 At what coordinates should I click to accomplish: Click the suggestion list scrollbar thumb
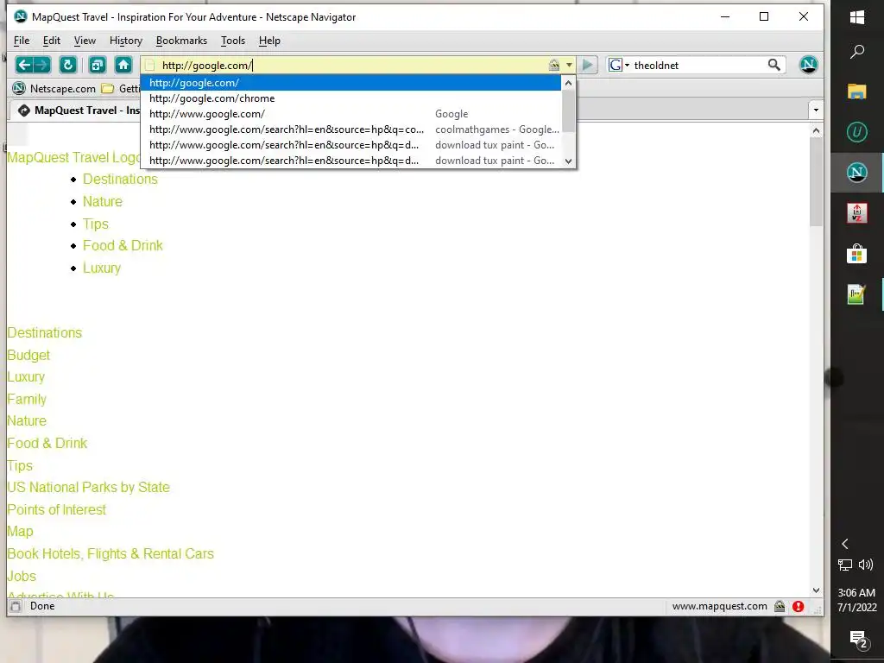coord(568,111)
